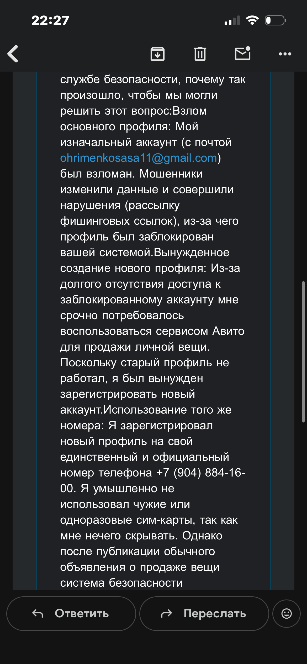
Task: Tap the 22:27 clock in status bar
Action: (x=50, y=20)
